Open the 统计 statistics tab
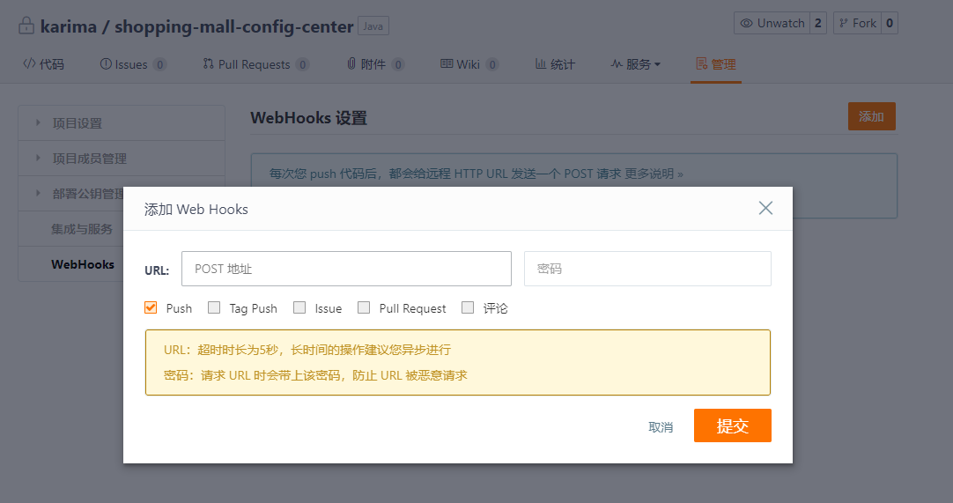 click(x=555, y=63)
